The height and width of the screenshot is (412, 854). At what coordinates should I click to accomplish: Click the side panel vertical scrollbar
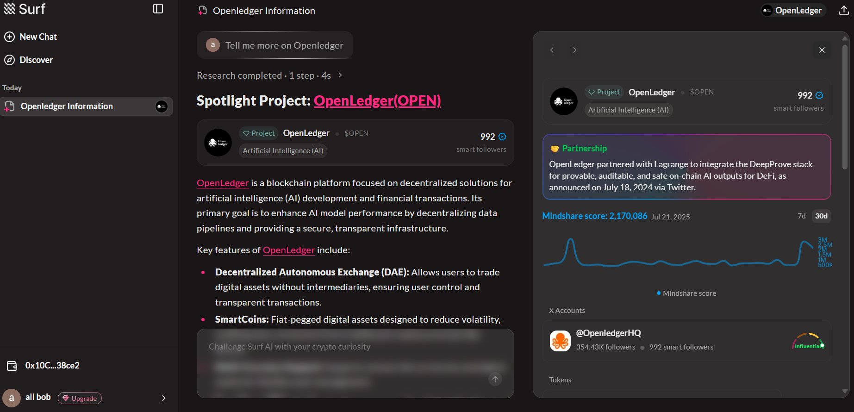coord(845,106)
